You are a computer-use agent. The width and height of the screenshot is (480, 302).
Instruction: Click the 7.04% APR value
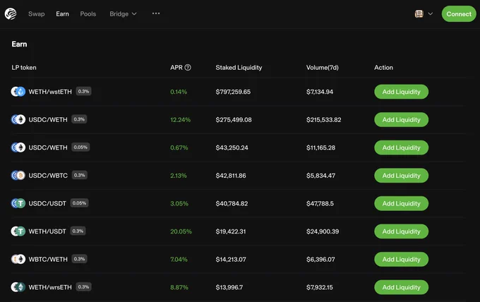tap(179, 260)
